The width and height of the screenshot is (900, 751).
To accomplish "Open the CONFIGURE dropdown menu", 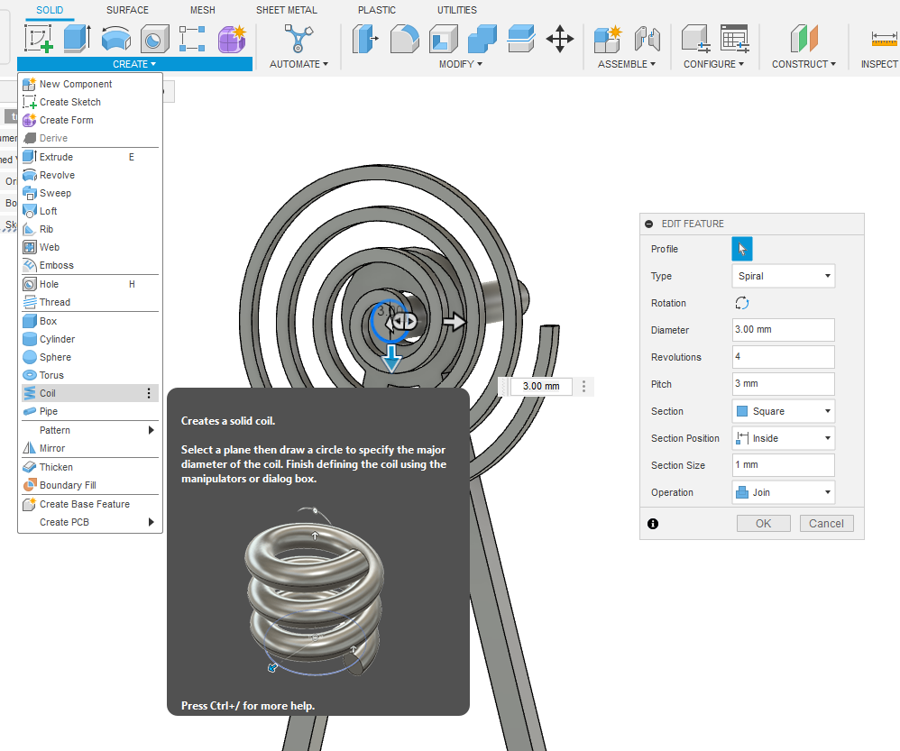I will (x=713, y=64).
